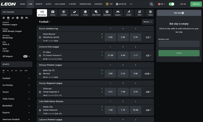
Task: Expand +24 markets for Noida City
Action: [148, 110]
